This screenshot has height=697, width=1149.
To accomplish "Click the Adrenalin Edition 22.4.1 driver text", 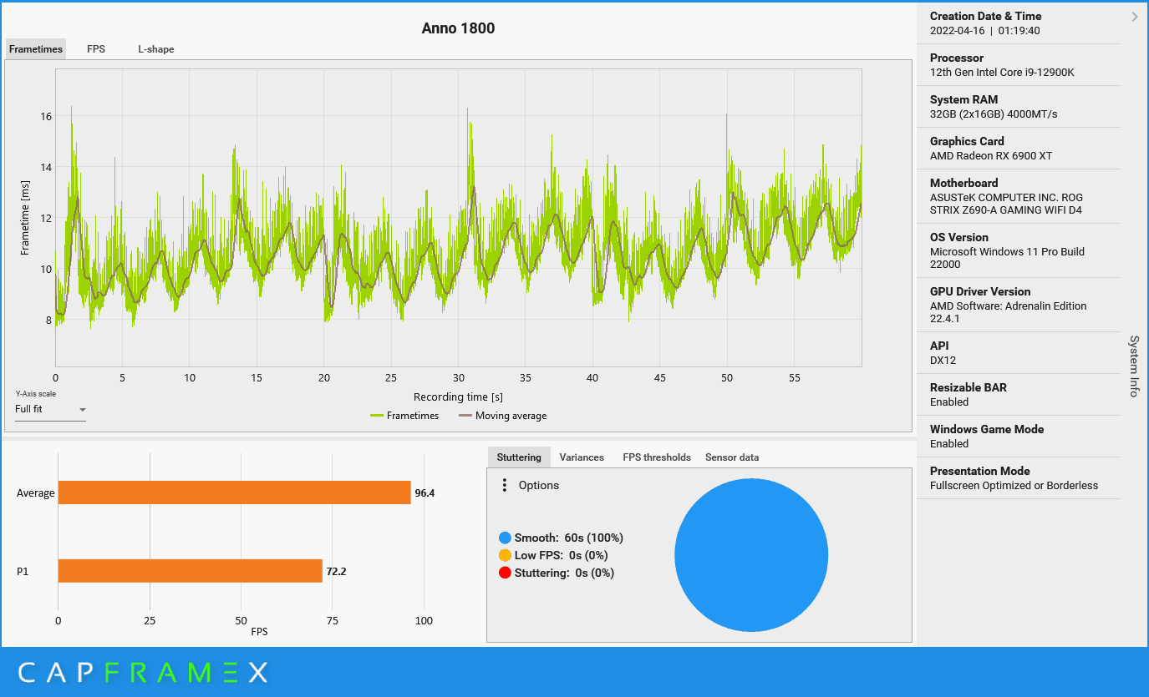I will (1008, 312).
